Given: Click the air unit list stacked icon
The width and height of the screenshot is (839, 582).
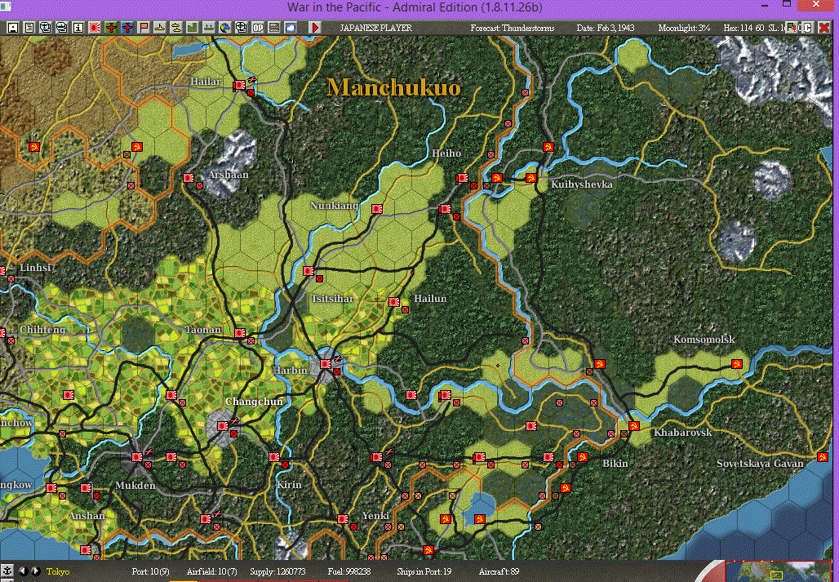Looking at the screenshot, I should (46, 27).
